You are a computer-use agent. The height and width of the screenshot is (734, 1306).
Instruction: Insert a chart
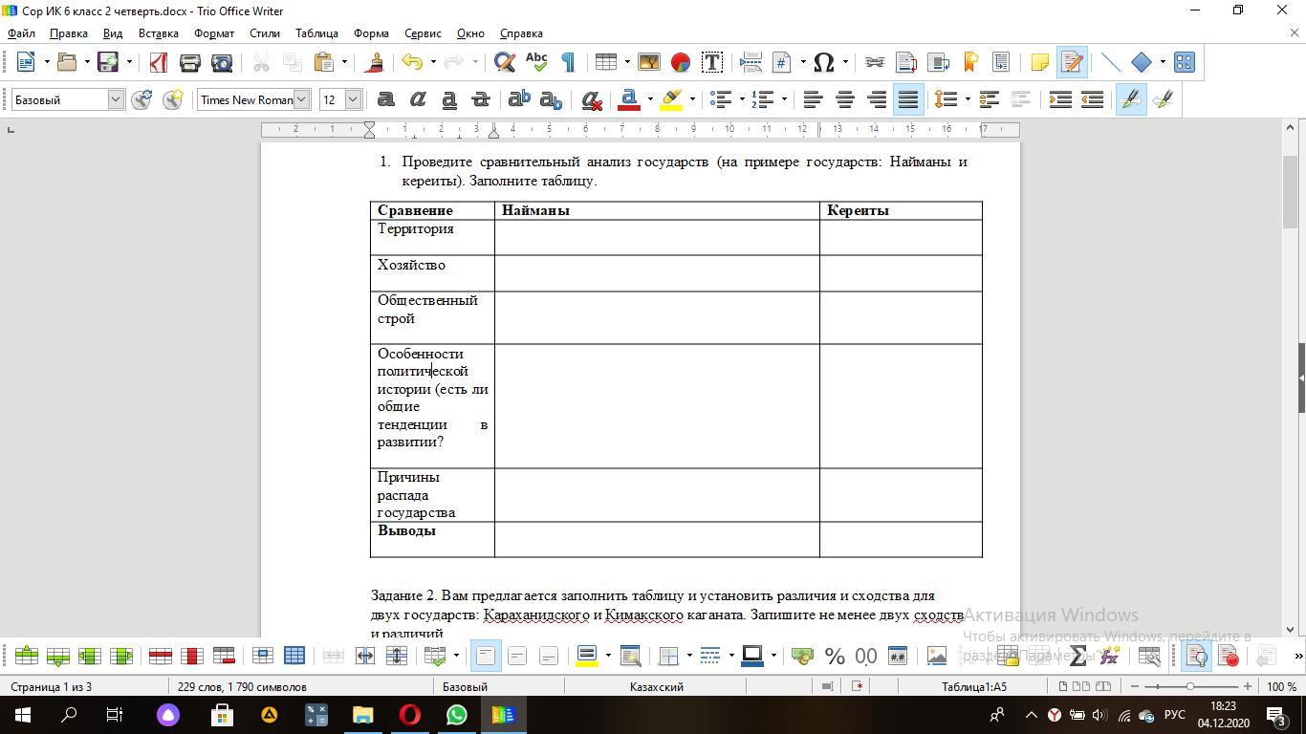681,62
